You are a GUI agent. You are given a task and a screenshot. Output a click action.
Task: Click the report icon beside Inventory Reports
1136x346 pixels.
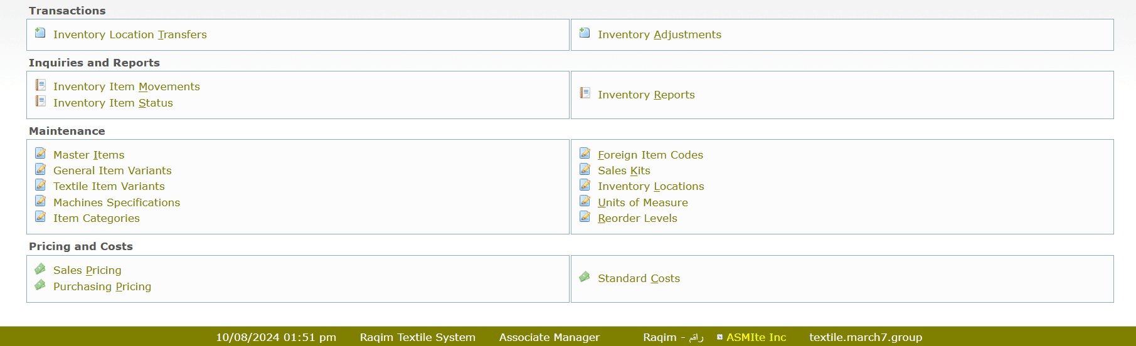[585, 93]
